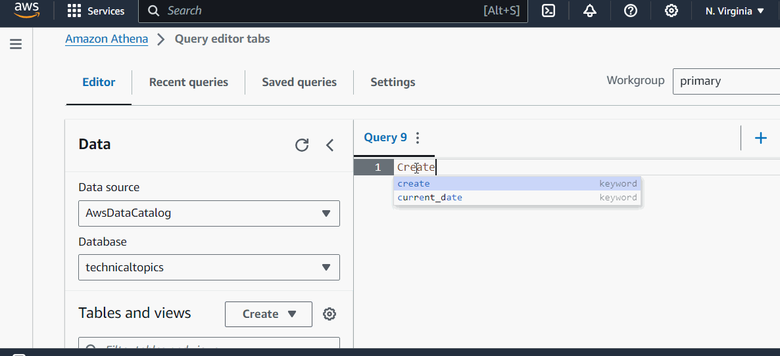This screenshot has width=780, height=356.
Task: Launch the CloudShell terminal icon
Action: [548, 11]
